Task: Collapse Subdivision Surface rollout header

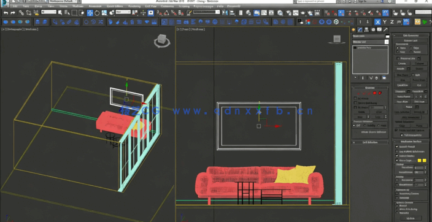Action: [411, 142]
